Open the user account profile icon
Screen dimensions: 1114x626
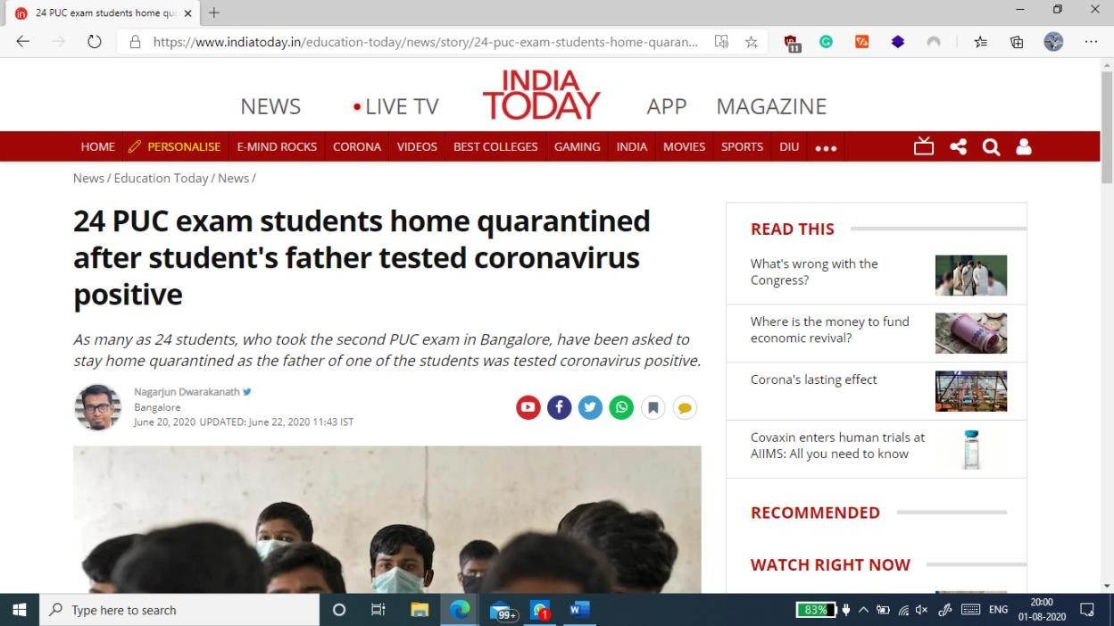pyautogui.click(x=1024, y=146)
